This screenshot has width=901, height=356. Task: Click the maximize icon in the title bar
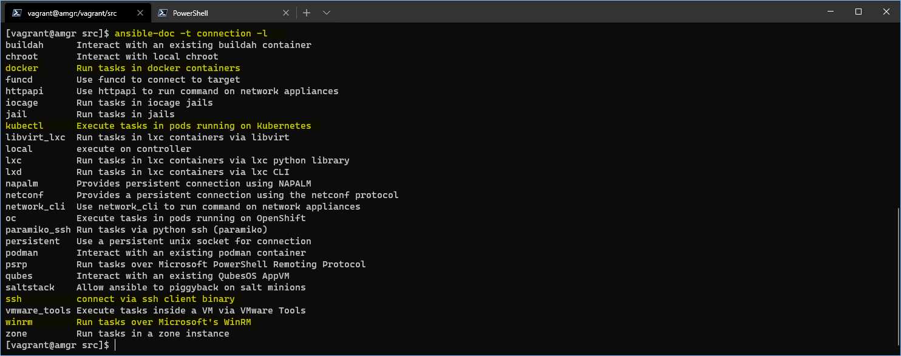pyautogui.click(x=858, y=12)
